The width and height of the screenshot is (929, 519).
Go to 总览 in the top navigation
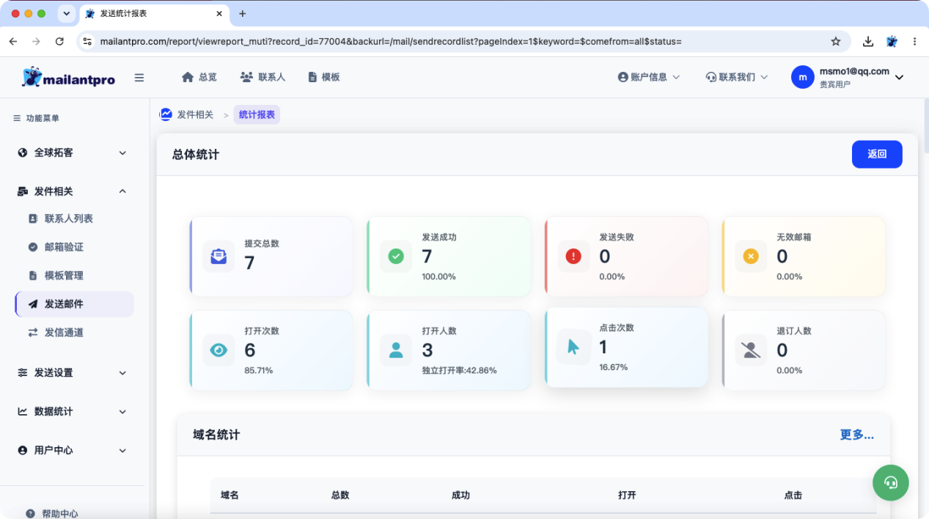tap(199, 77)
